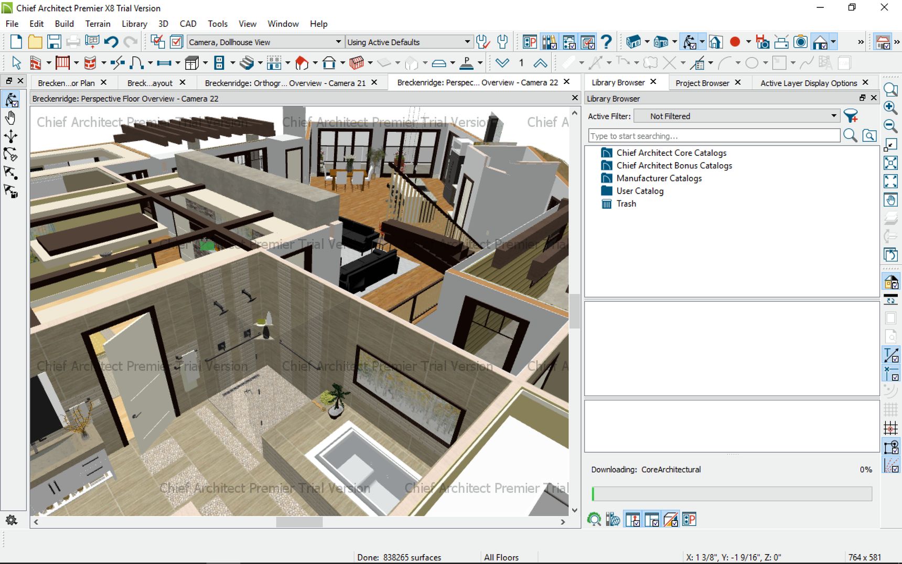Switch to the Project Browser tab
Viewport: 902px width, 564px height.
(702, 83)
